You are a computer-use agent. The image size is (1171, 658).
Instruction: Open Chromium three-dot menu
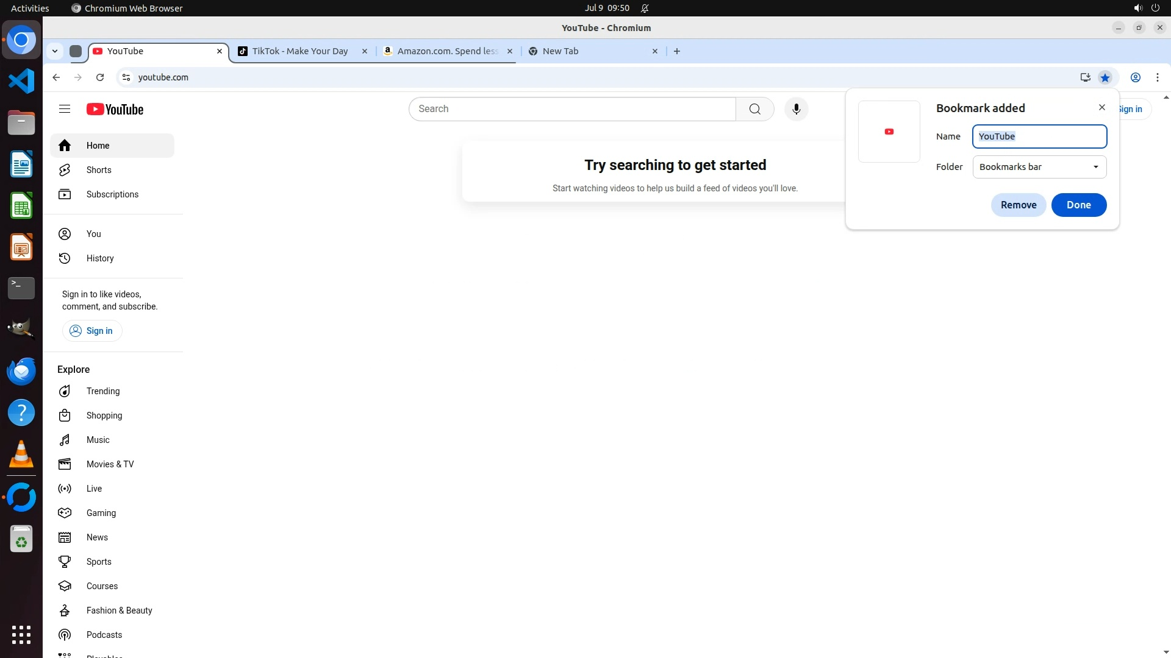pyautogui.click(x=1158, y=77)
